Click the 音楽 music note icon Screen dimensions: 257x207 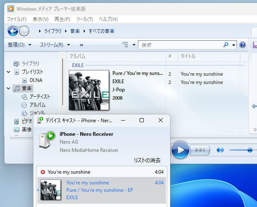pos(16,88)
